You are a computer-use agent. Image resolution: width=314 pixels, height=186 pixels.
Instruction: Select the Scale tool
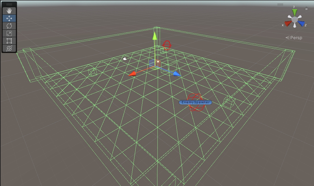(x=9, y=33)
